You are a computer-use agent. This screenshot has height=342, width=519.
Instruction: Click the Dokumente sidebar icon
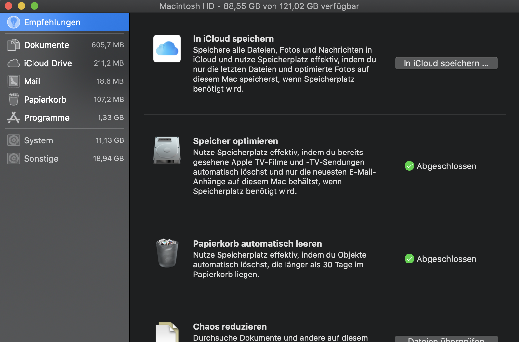13,45
